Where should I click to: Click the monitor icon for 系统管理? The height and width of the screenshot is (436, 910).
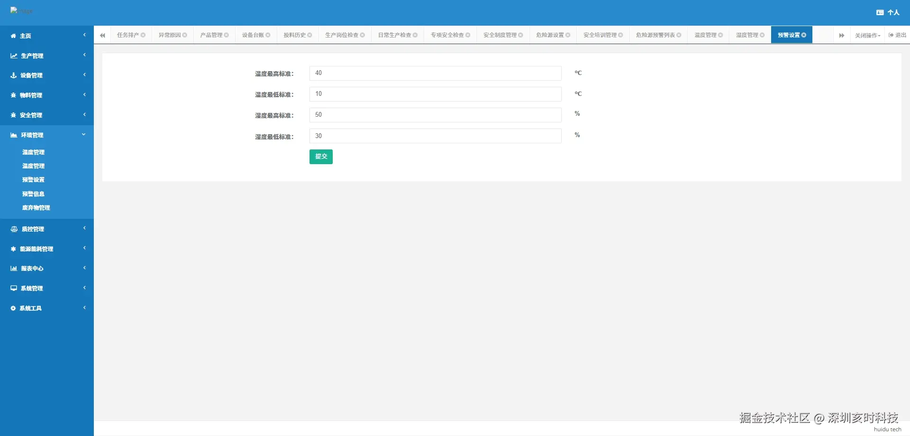coord(14,288)
